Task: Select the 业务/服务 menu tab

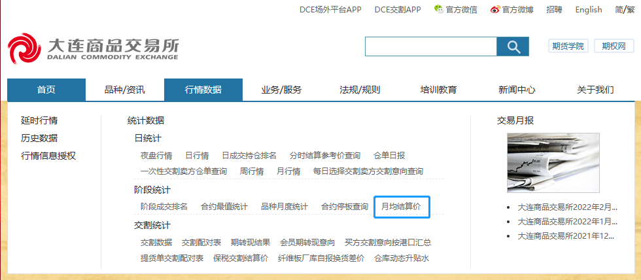Action: pos(281,90)
